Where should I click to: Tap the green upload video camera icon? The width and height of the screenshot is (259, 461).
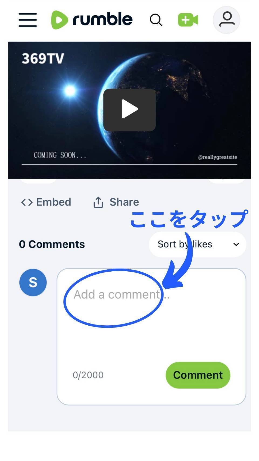coord(188,20)
